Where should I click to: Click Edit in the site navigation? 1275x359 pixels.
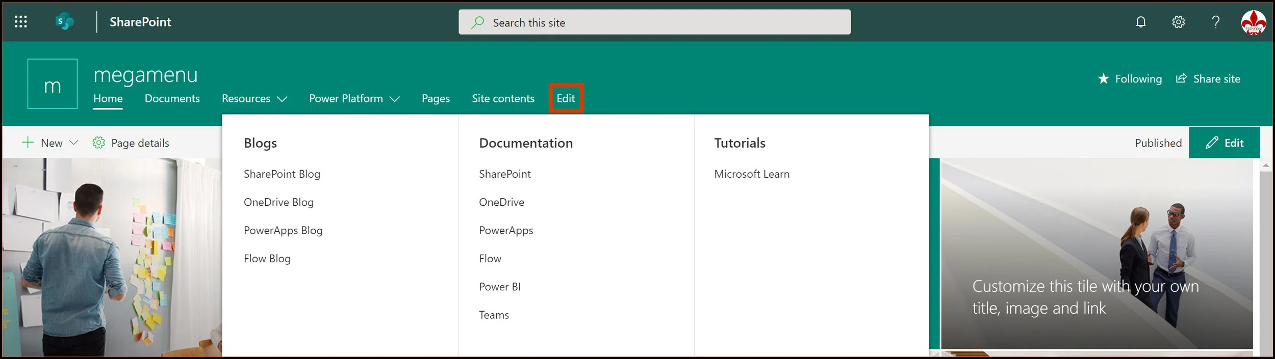566,98
